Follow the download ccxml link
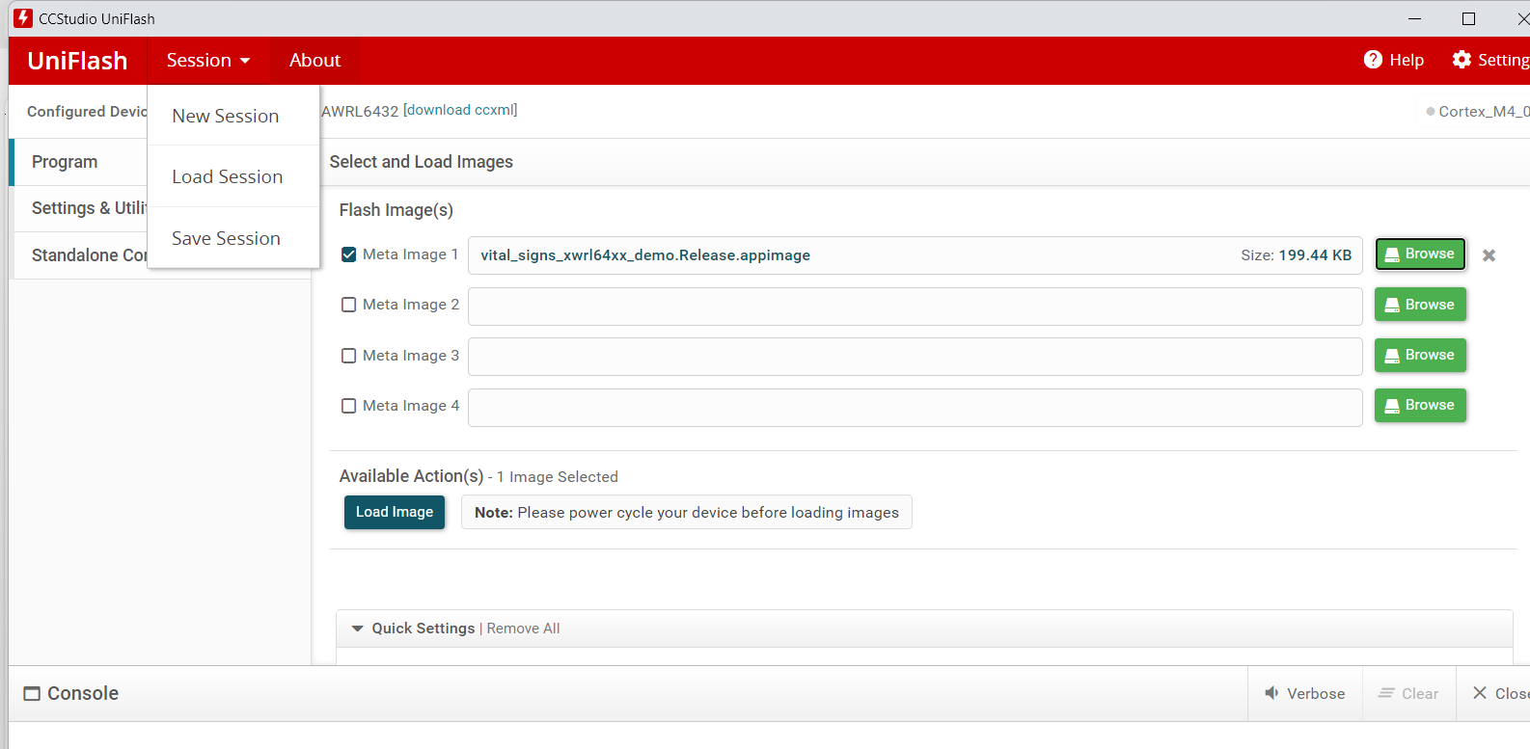 click(x=460, y=110)
